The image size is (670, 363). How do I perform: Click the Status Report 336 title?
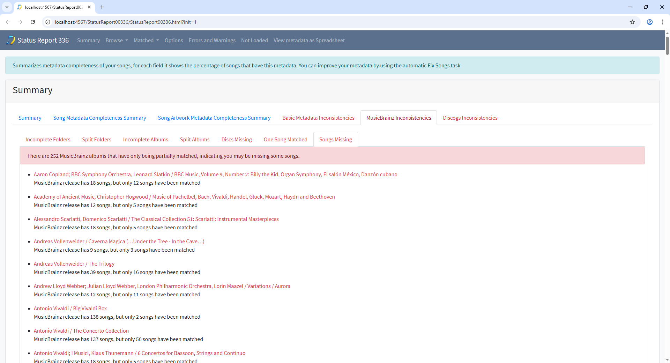click(x=43, y=40)
